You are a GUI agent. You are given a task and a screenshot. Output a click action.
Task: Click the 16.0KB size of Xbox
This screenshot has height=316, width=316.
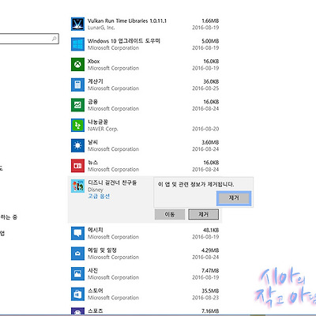pos(211,62)
